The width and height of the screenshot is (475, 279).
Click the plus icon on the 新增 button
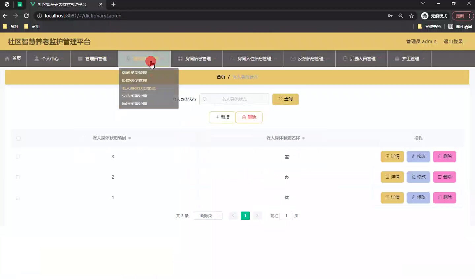click(217, 117)
